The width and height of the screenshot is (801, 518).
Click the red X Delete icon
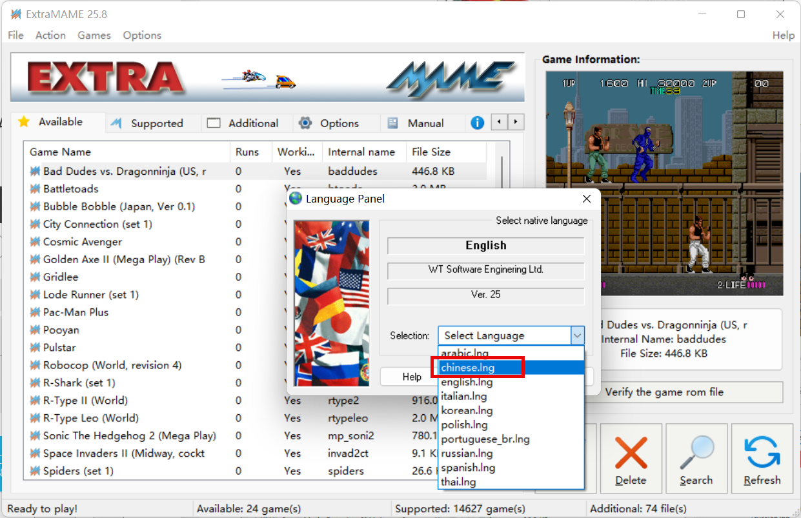coord(631,452)
